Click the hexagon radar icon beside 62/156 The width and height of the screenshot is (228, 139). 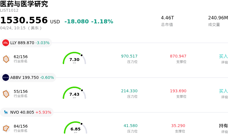pyautogui.click(x=6, y=59)
